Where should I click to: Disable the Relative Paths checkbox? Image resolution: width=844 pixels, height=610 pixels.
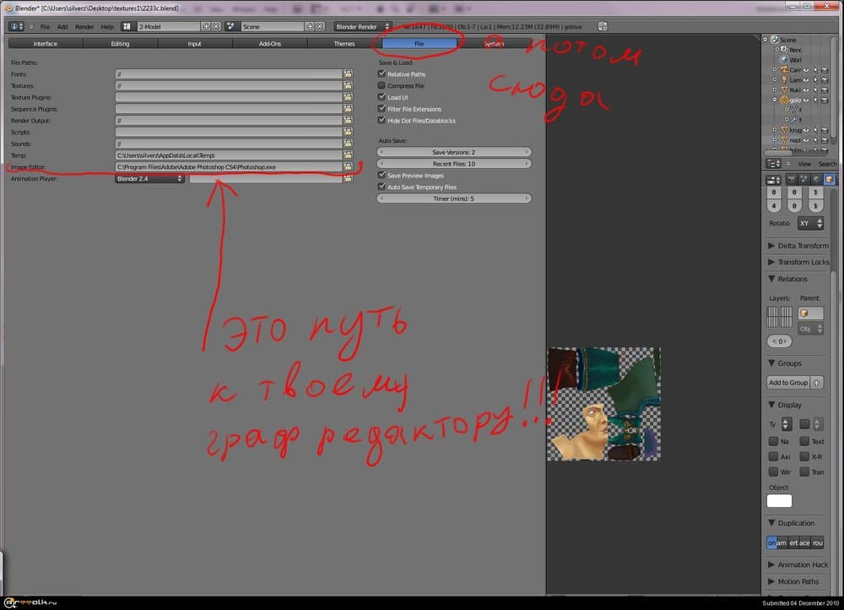(382, 74)
